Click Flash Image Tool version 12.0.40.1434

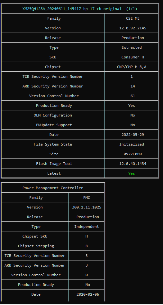pos(132,164)
